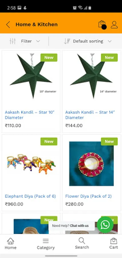Open the shopping bag icon in header
The image size is (122, 258).
102,25
